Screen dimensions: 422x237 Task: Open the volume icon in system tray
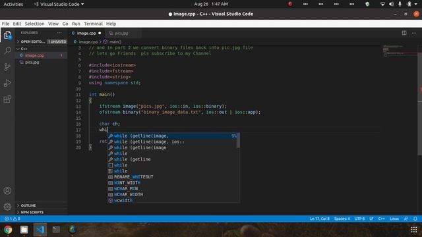(391, 4)
